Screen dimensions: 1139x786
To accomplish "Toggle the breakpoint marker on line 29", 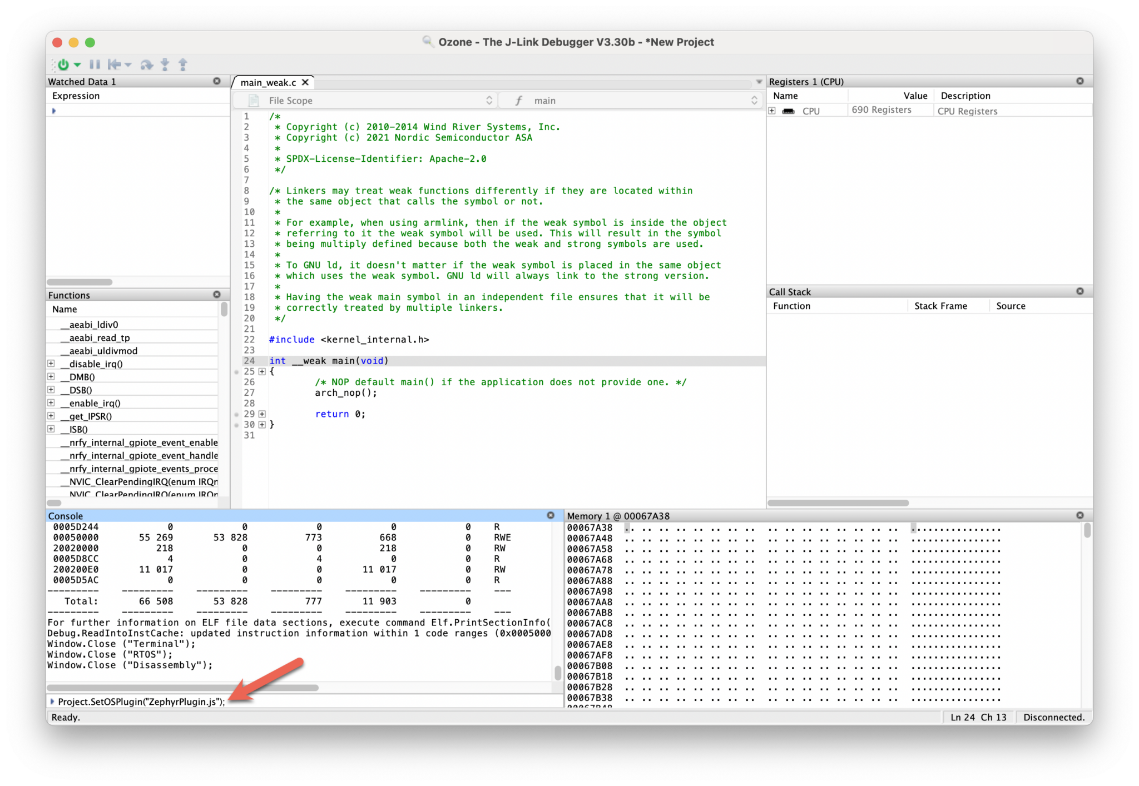I will pyautogui.click(x=236, y=415).
